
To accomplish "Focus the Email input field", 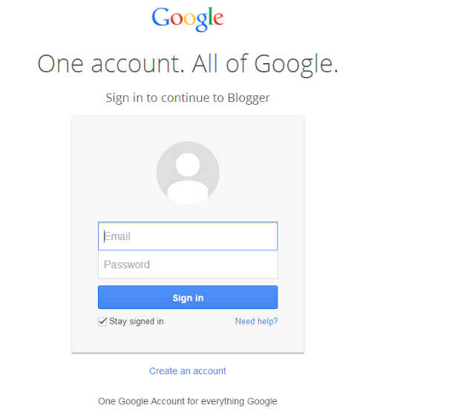I will 188,236.
